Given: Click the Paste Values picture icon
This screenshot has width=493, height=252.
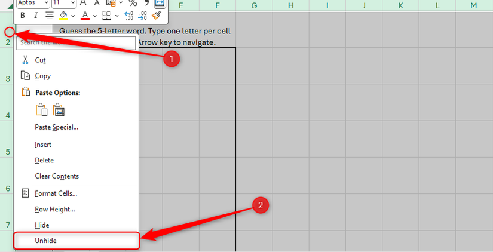Looking at the screenshot, I should pyautogui.click(x=59, y=110).
